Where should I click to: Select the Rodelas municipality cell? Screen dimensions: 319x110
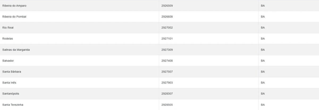(x=8, y=39)
